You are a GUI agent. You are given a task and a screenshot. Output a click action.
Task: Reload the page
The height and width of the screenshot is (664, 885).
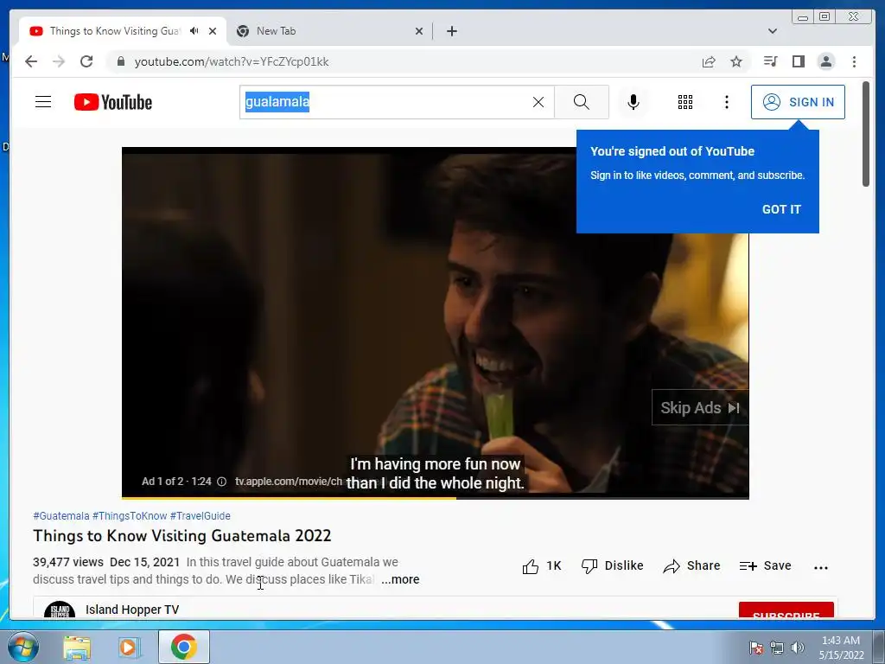(86, 61)
